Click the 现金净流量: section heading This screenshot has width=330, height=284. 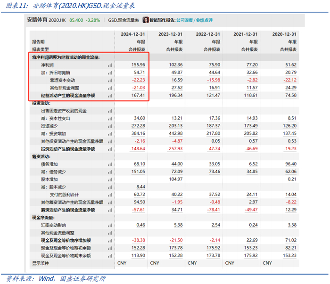(x=43, y=218)
